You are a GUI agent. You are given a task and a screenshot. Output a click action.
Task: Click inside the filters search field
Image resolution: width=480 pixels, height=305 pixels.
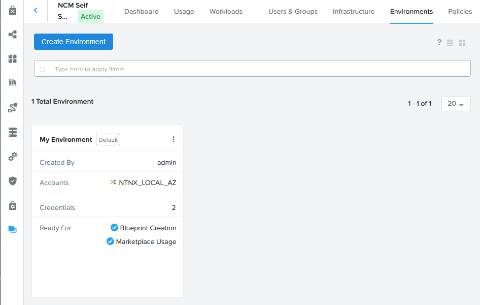(x=203, y=68)
